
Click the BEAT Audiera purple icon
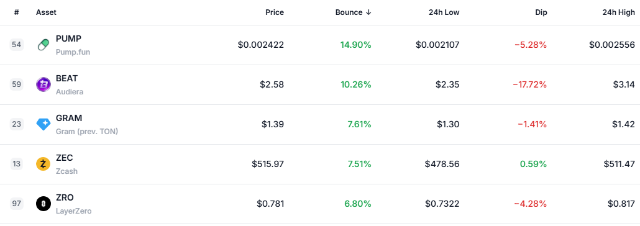tap(43, 84)
